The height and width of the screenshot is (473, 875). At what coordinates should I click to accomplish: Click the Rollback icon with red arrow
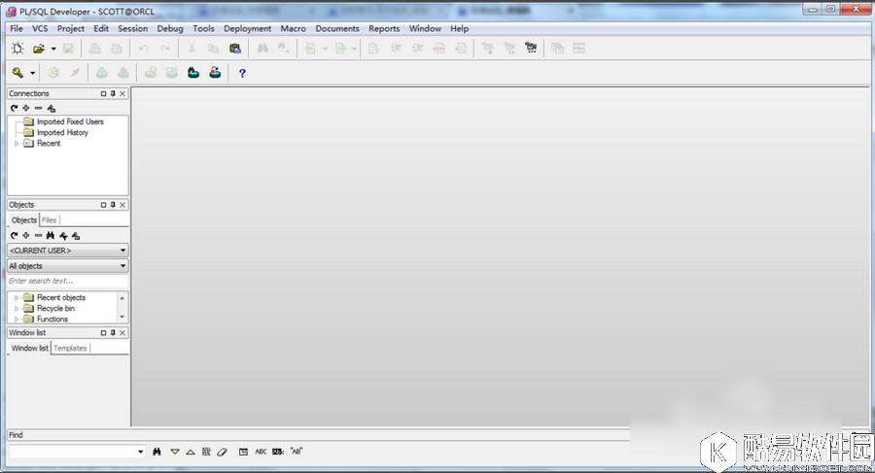215,73
